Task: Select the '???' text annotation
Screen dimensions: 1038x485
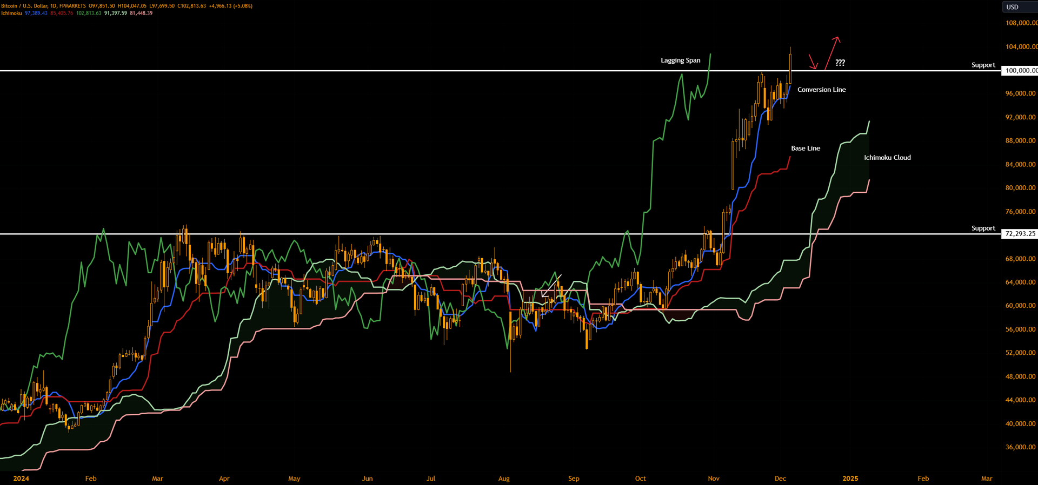Action: coord(840,63)
